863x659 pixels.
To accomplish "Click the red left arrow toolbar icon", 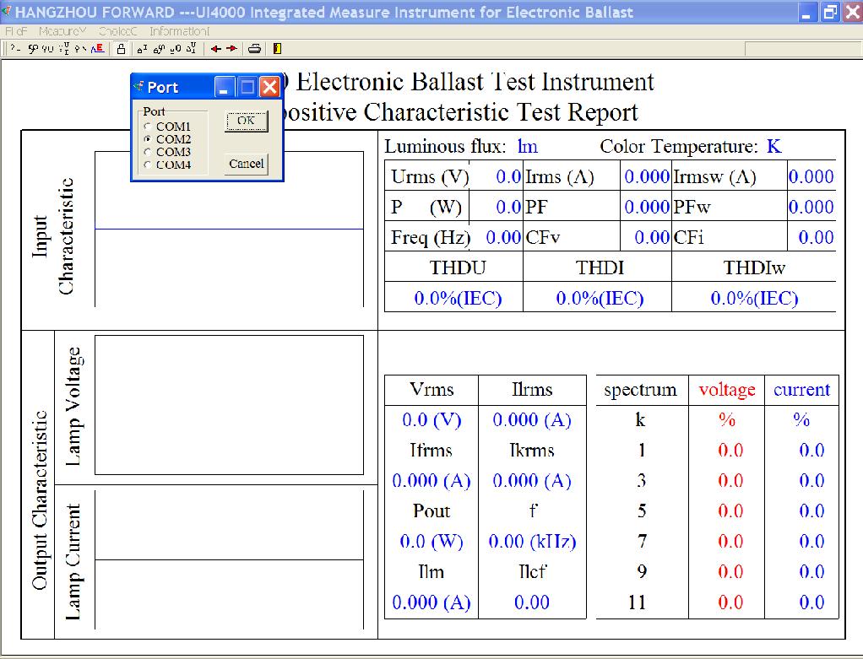I will 216,48.
